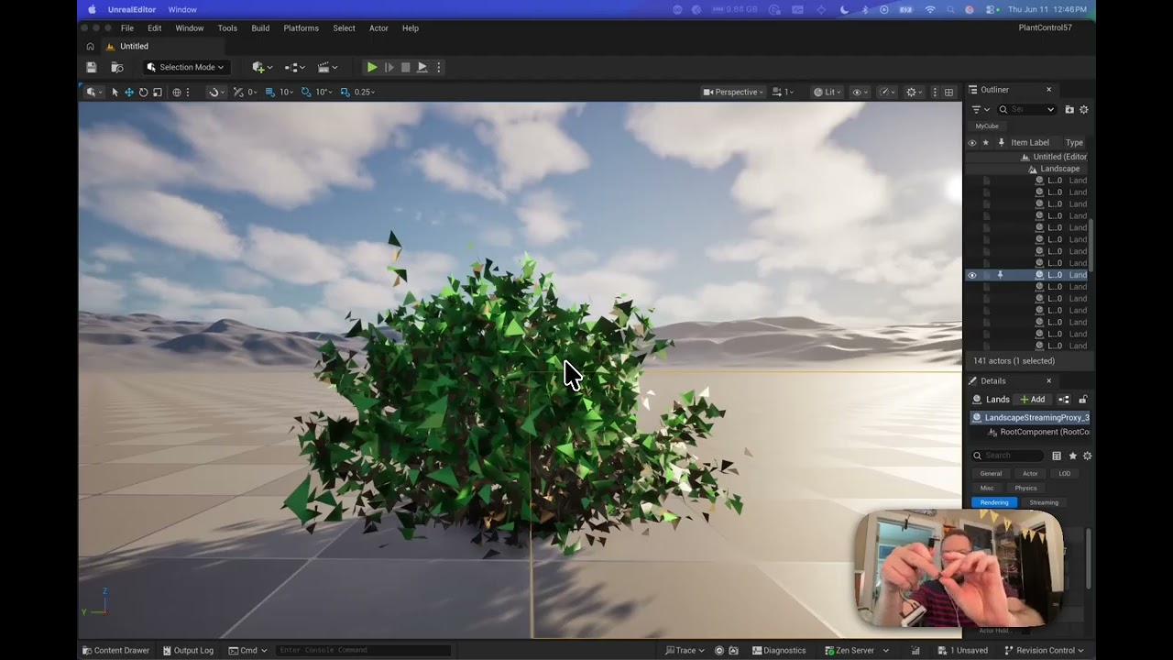Open the Build menu
The image size is (1173, 660).
tap(260, 28)
